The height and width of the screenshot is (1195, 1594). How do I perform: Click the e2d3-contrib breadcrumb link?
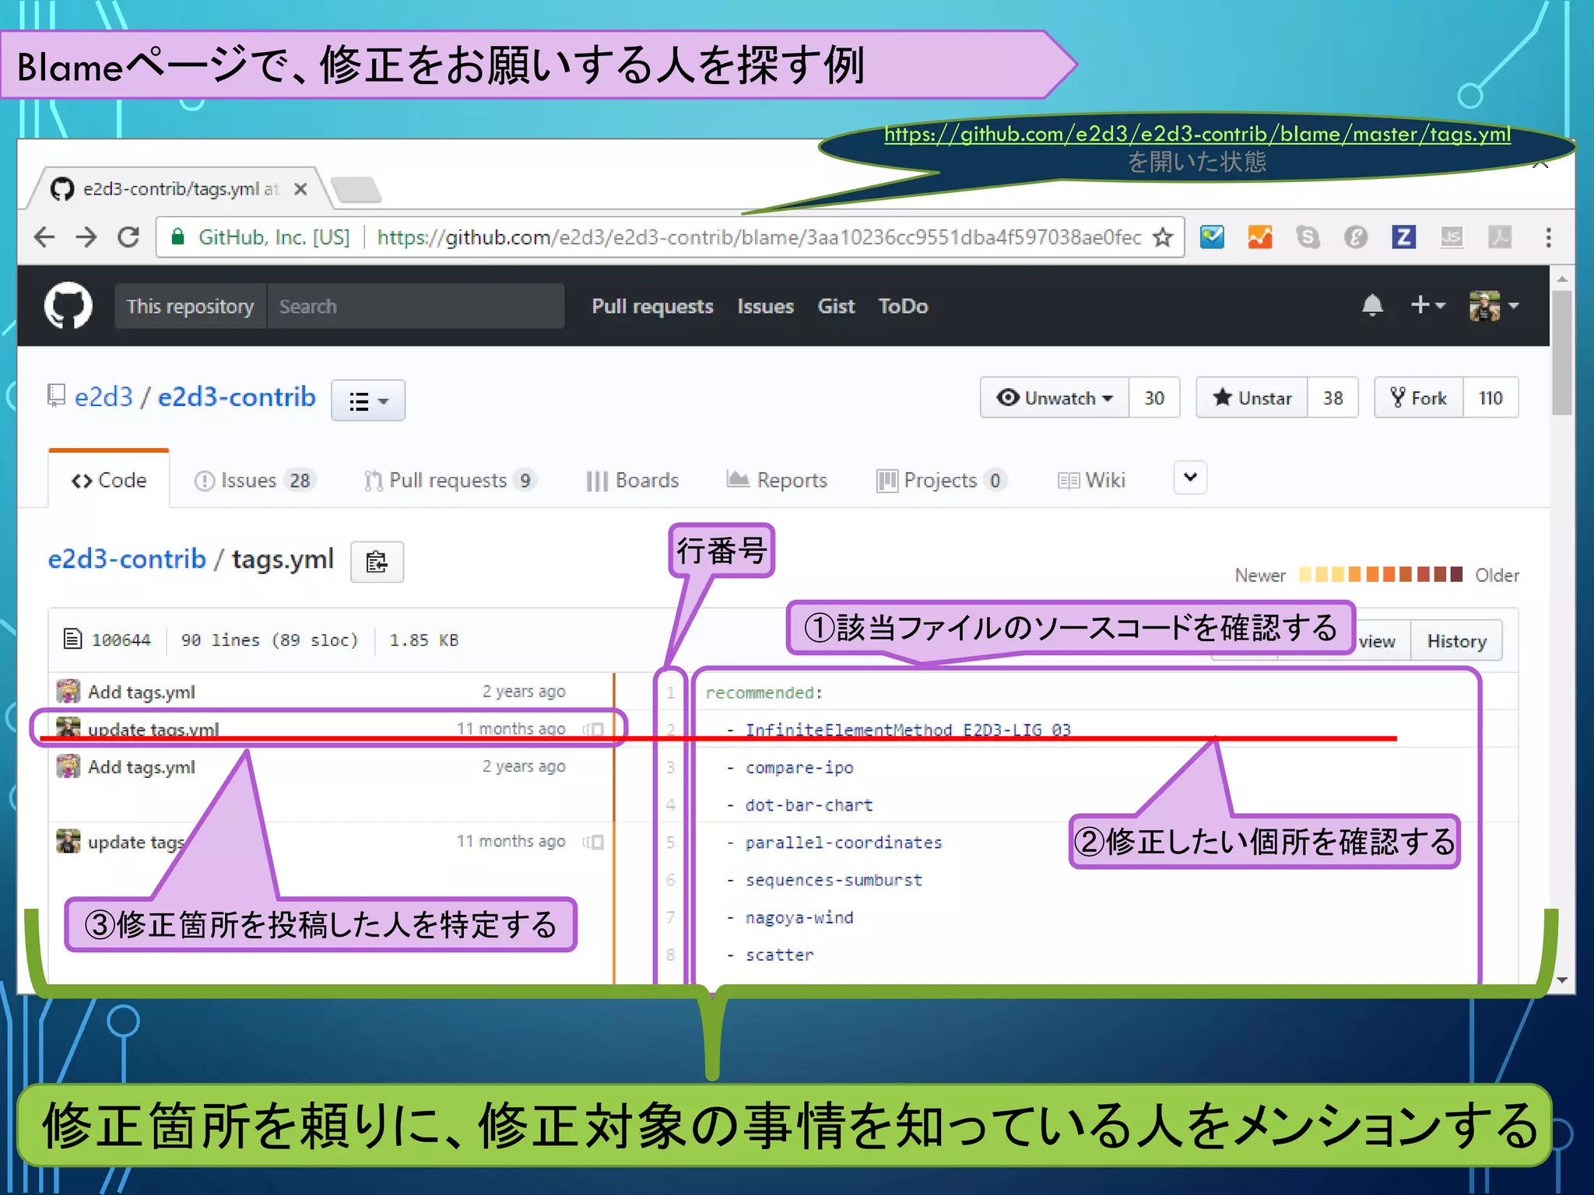127,559
